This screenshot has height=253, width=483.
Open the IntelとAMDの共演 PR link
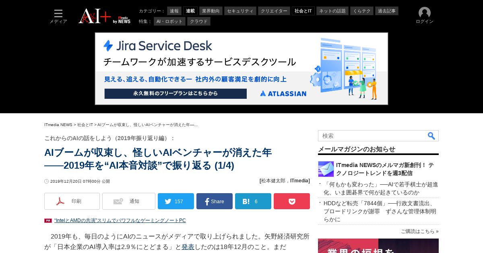(120, 220)
